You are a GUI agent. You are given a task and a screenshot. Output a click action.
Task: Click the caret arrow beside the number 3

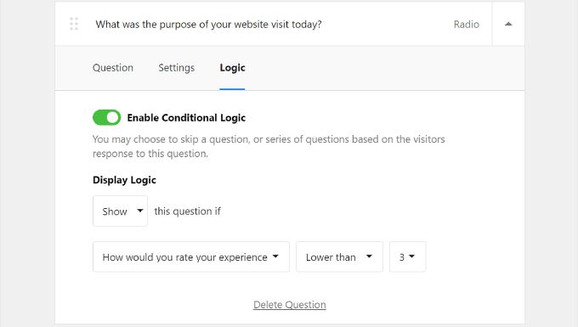click(x=411, y=257)
